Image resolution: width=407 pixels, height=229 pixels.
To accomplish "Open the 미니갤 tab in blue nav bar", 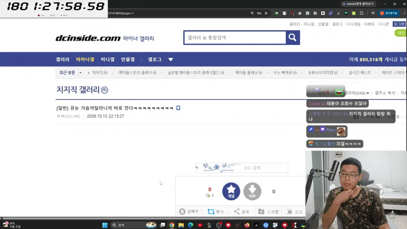I will click(x=108, y=59).
